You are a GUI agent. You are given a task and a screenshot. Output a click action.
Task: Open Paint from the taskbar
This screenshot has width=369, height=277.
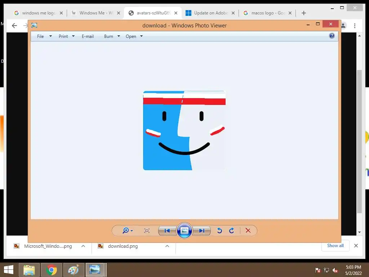74,270
